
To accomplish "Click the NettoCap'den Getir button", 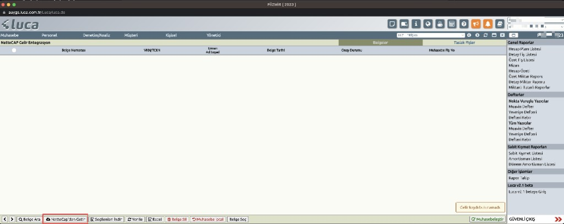I will pos(65,219).
